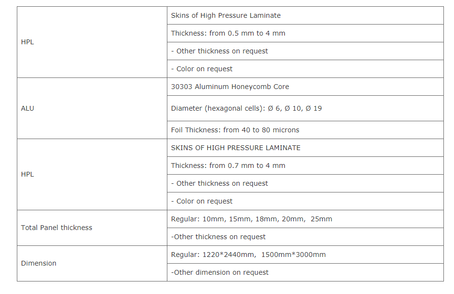454x294 pixels.
Task: Click the second HPL label cell
Action: [x=92, y=174]
